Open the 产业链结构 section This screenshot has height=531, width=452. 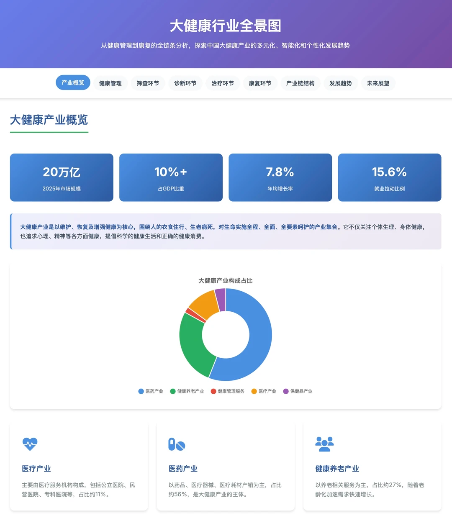click(x=300, y=83)
